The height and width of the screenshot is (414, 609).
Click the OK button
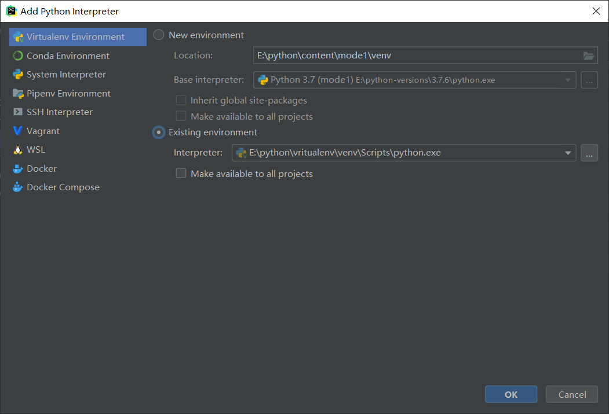[510, 394]
